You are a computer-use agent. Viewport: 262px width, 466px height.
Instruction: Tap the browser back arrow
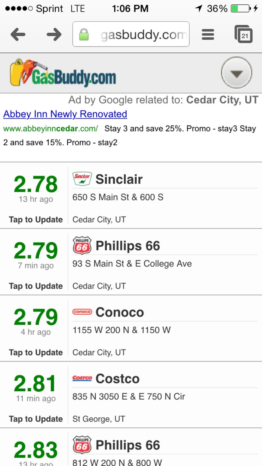pos(18,34)
